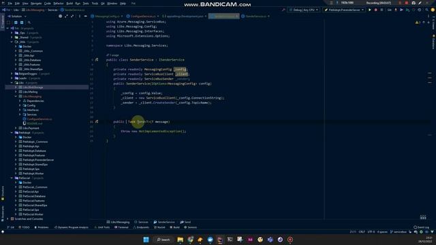Switch to the last SenderService.cs tab
The height and width of the screenshot is (245, 436).
(x=255, y=16)
